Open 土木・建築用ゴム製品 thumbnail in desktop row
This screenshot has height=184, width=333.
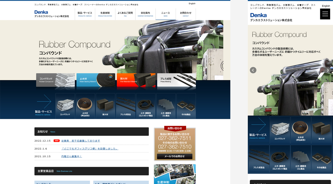166,106
